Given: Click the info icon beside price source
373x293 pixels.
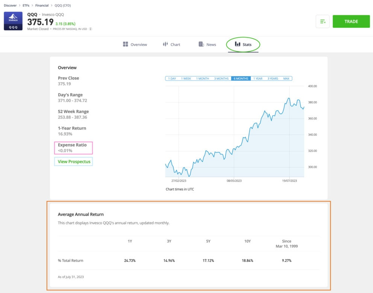Looking at the screenshot, I should point(90,29).
